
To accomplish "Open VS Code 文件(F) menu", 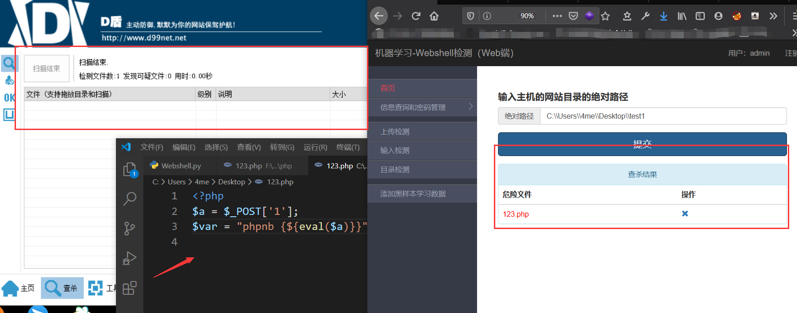I will (152, 147).
